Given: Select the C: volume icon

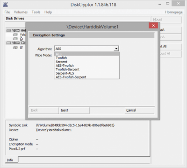Looking at the screenshot, I should [x=15, y=39].
